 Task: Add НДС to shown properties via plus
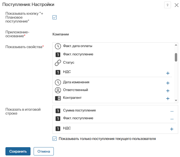click(x=168, y=73)
